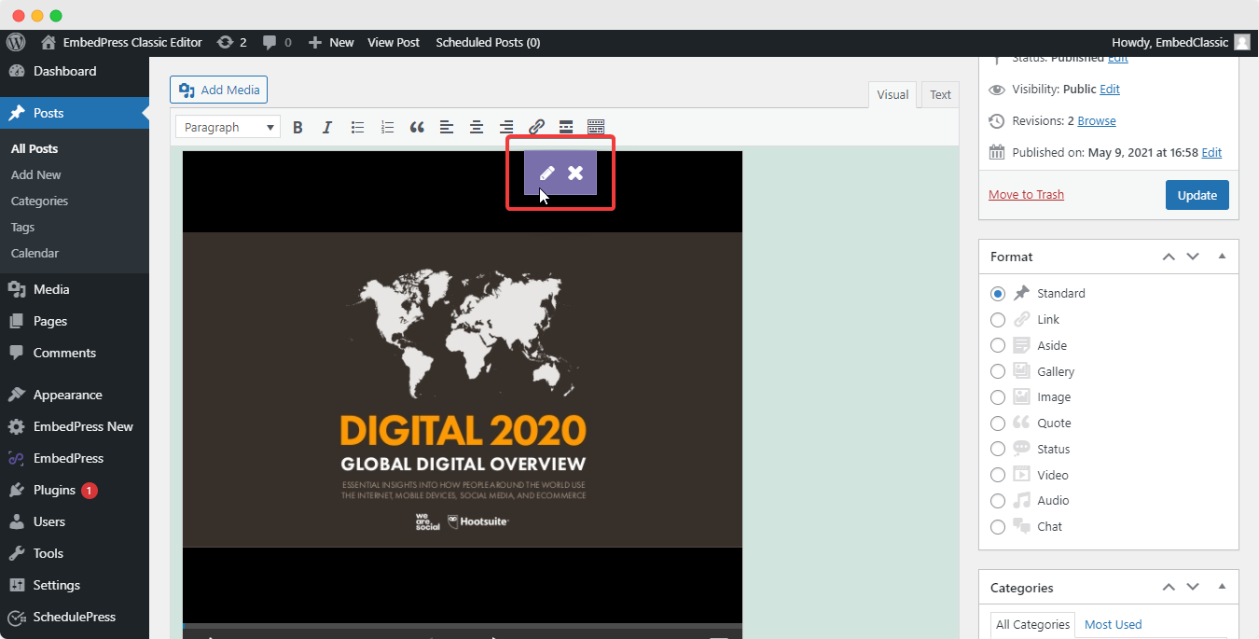
Task: Open the Paragraph format dropdown
Action: point(228,127)
